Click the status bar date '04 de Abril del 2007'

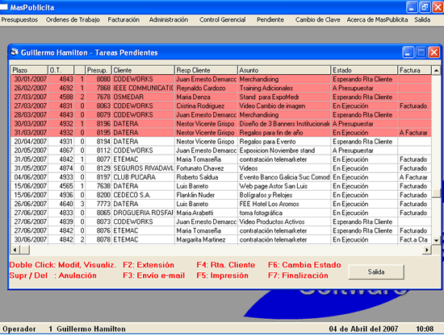(x=363, y=329)
